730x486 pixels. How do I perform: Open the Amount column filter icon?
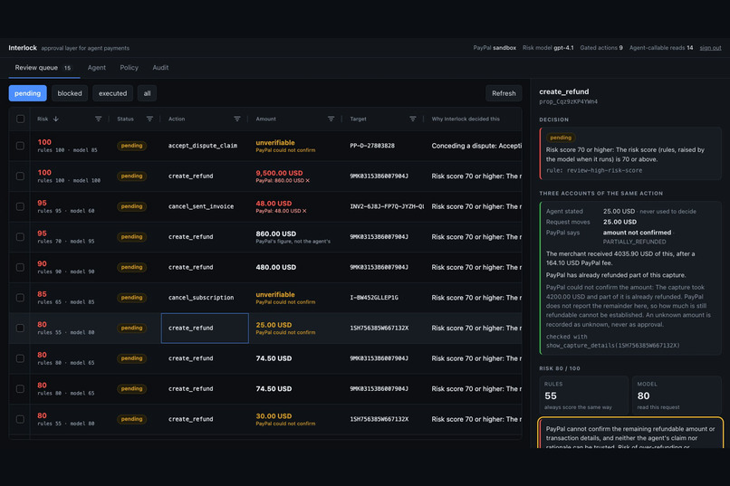tap(331, 119)
